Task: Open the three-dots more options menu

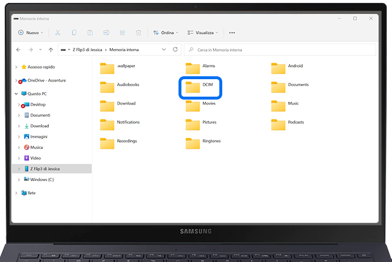Action: pyautogui.click(x=232, y=33)
